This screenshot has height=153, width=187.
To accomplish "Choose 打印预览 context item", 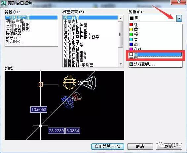I will pyautogui.click(x=14, y=42).
